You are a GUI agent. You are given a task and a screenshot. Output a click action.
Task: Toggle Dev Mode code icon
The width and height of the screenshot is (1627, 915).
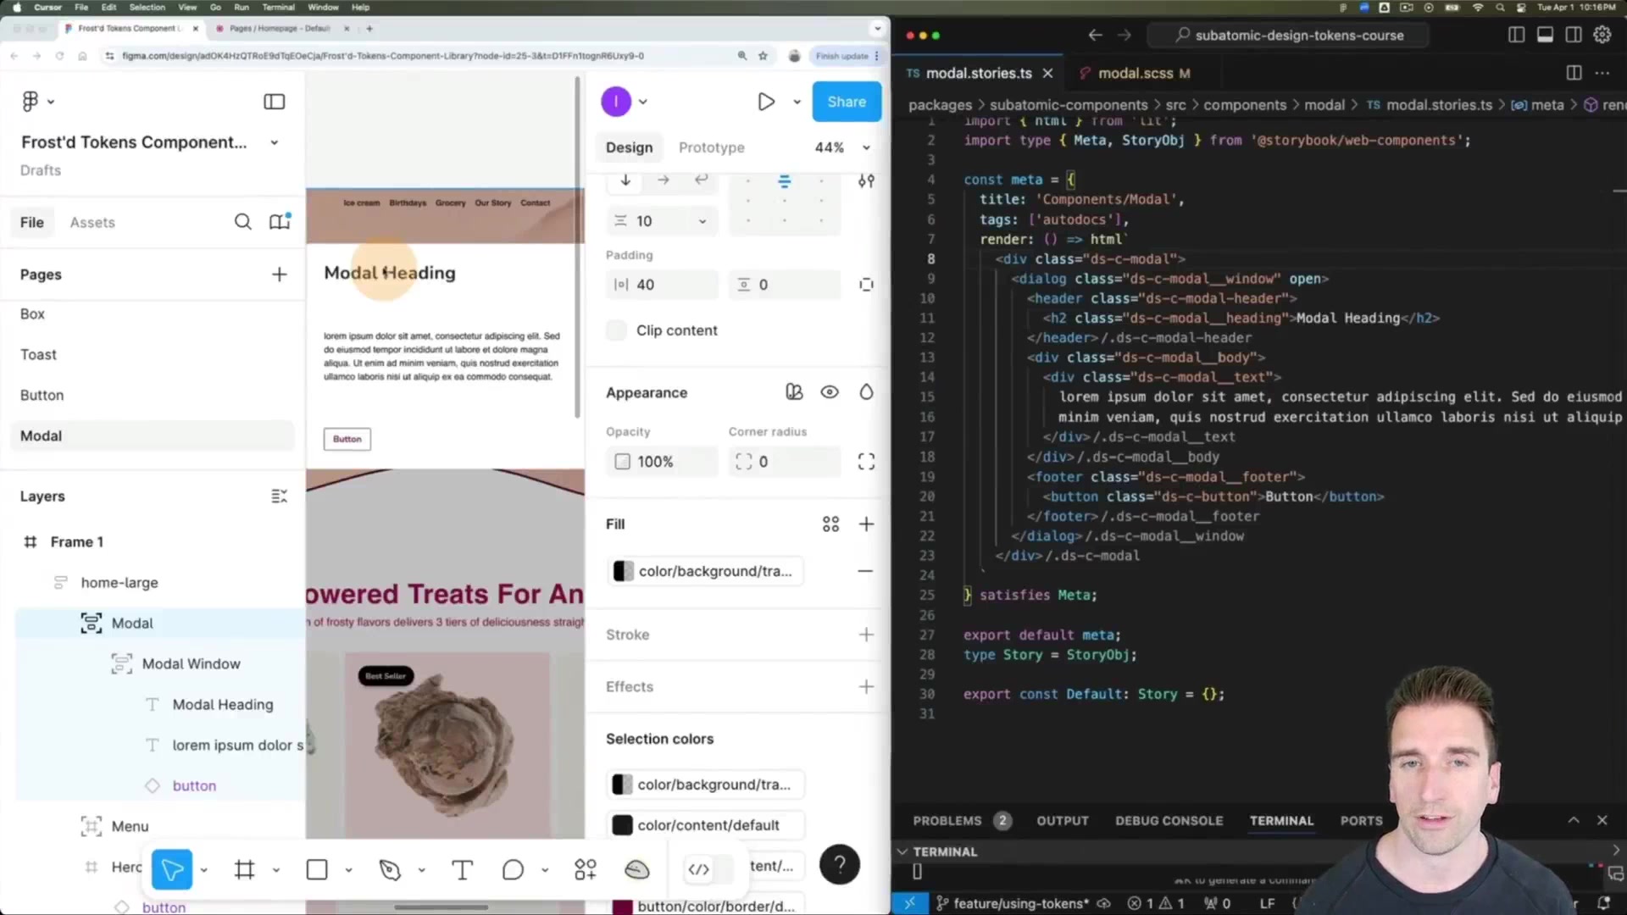click(698, 869)
